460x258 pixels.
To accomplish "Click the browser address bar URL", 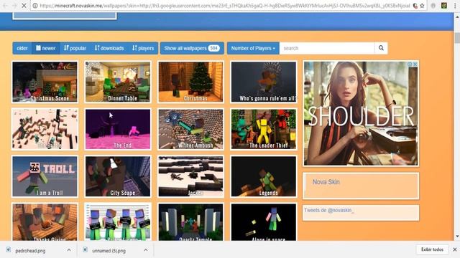I will pos(225,6).
